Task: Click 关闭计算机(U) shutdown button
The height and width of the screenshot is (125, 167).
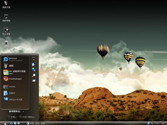Action: pyautogui.click(x=27, y=117)
